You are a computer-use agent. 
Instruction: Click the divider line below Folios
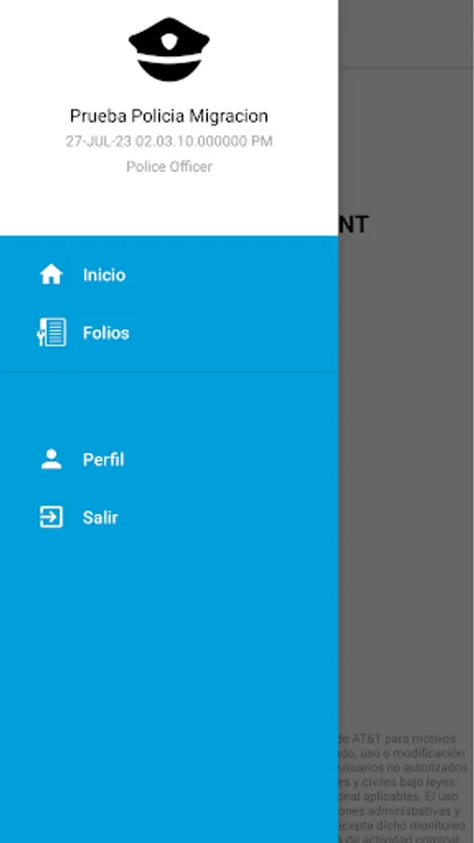(169, 371)
